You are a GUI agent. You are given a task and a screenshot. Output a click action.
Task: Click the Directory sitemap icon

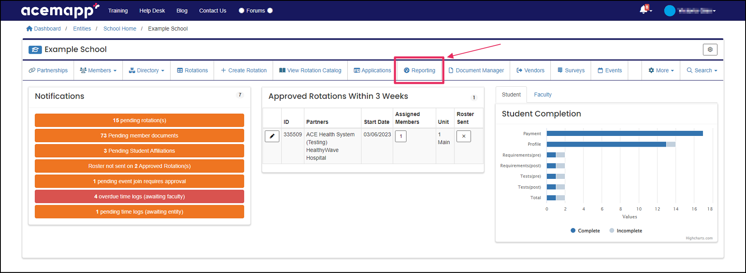[132, 70]
